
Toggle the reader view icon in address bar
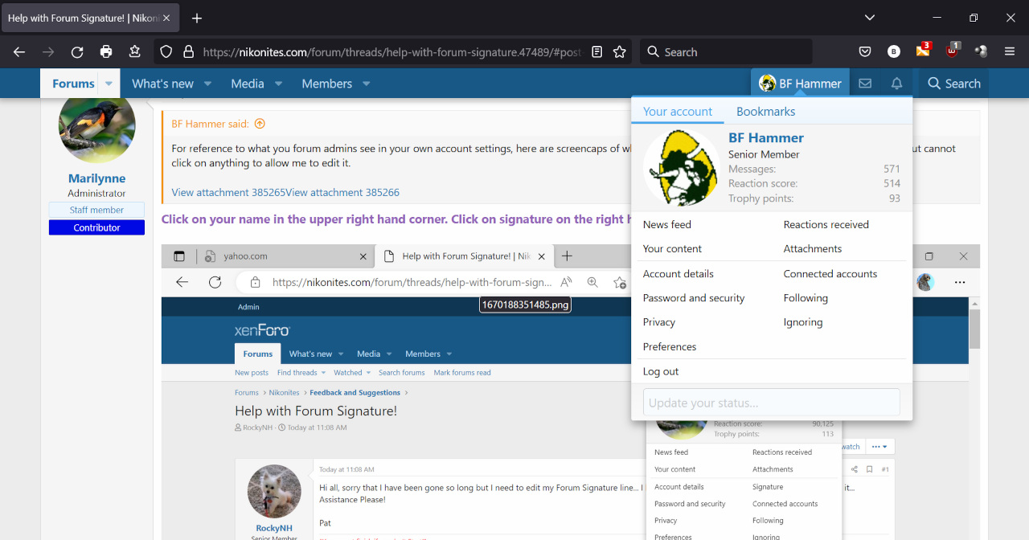(596, 52)
